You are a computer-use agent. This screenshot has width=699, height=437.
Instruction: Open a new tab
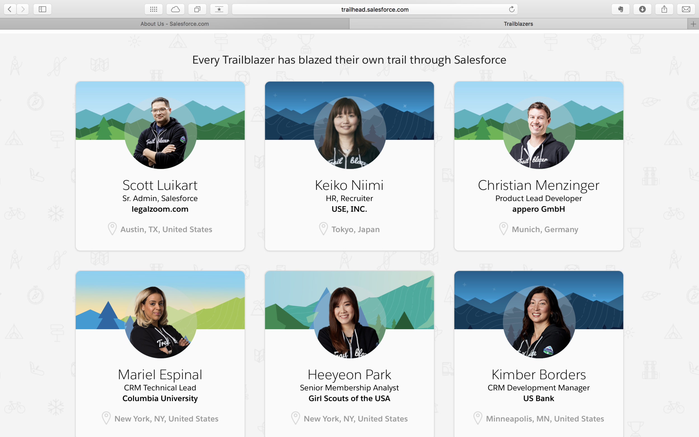pos(694,24)
